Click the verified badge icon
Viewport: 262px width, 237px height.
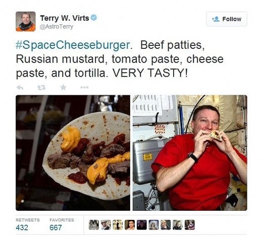pos(94,18)
